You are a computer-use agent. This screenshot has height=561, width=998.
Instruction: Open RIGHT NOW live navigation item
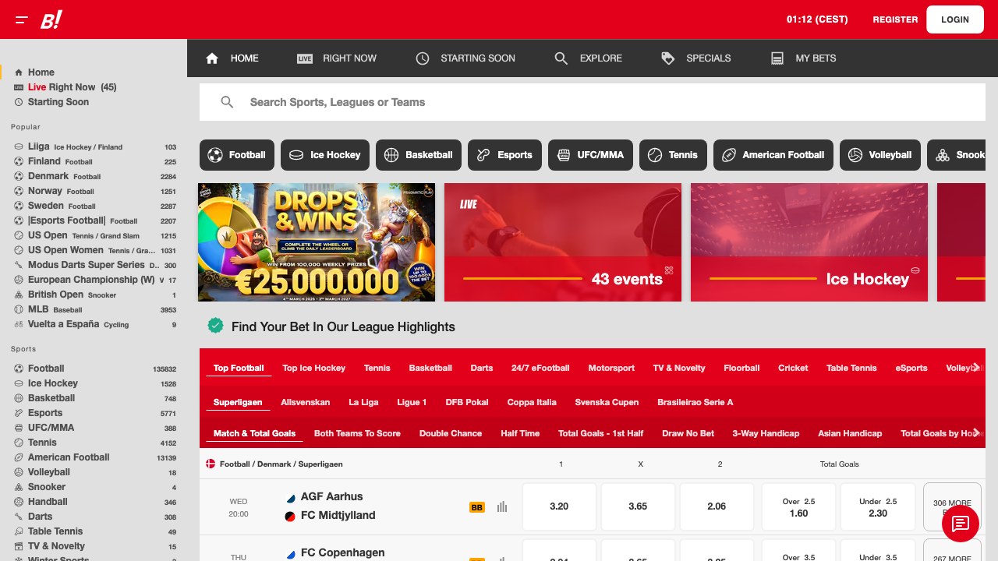(337, 58)
